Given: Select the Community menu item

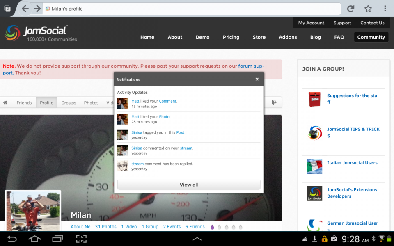Looking at the screenshot, I should pyautogui.click(x=371, y=37).
